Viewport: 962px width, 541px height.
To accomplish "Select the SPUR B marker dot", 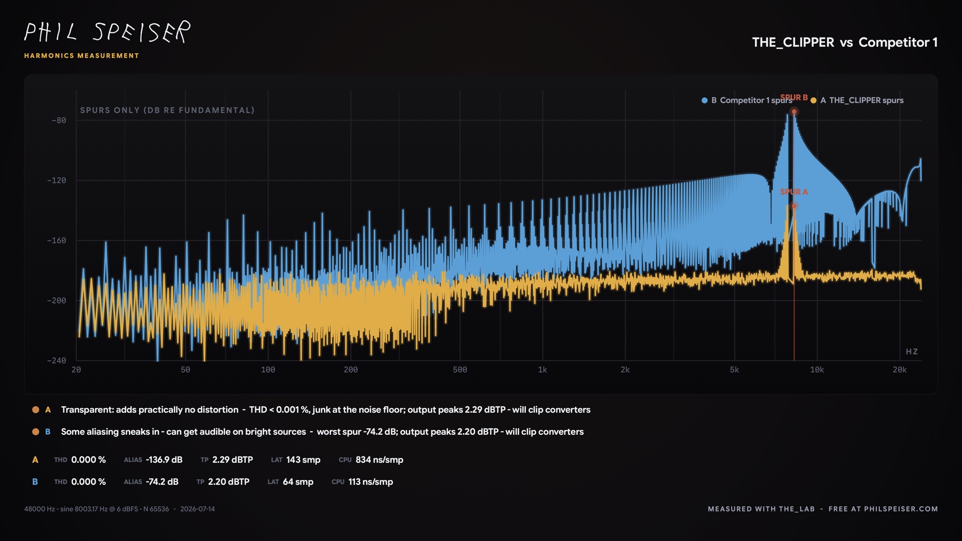I will coord(794,112).
